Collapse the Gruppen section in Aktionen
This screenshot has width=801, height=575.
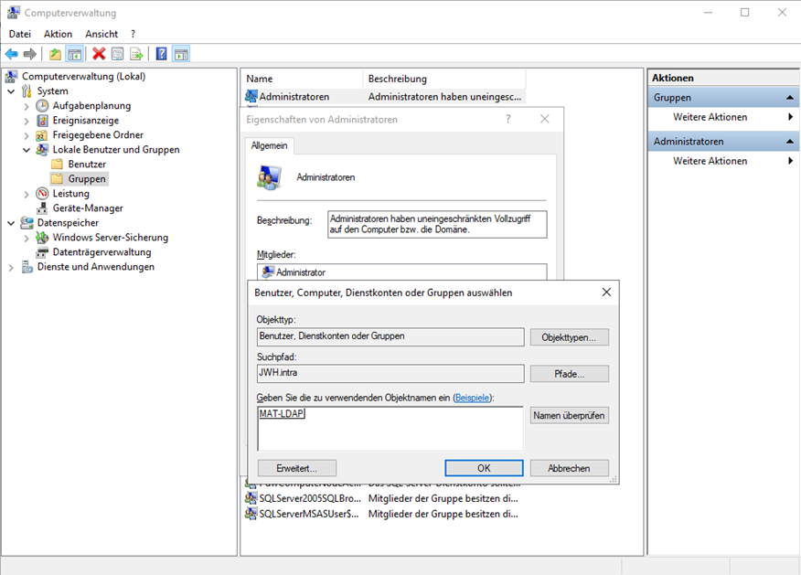[x=790, y=98]
